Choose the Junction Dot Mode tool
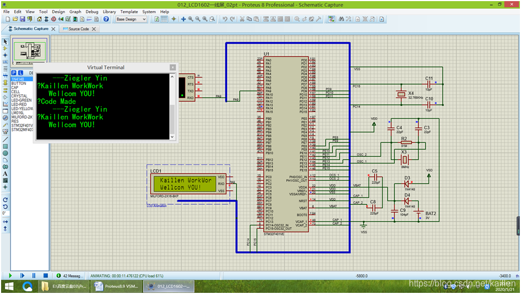Viewport: 521px width, 294px height. (5, 55)
